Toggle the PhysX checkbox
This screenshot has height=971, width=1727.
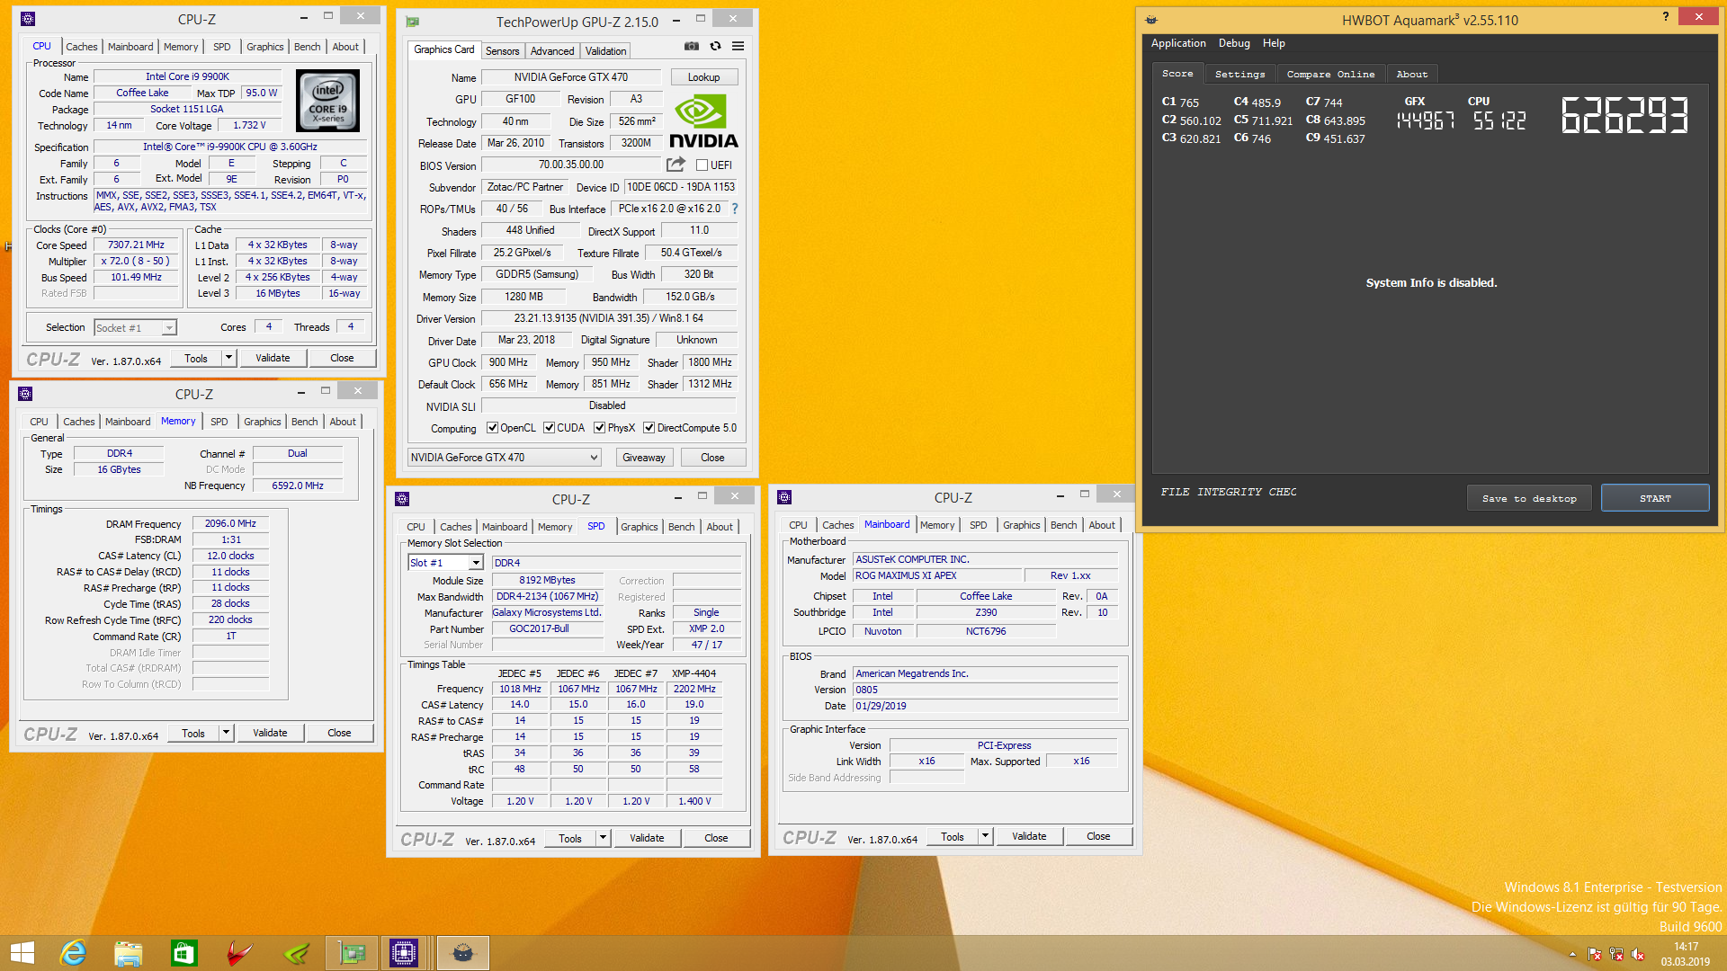[x=599, y=428]
